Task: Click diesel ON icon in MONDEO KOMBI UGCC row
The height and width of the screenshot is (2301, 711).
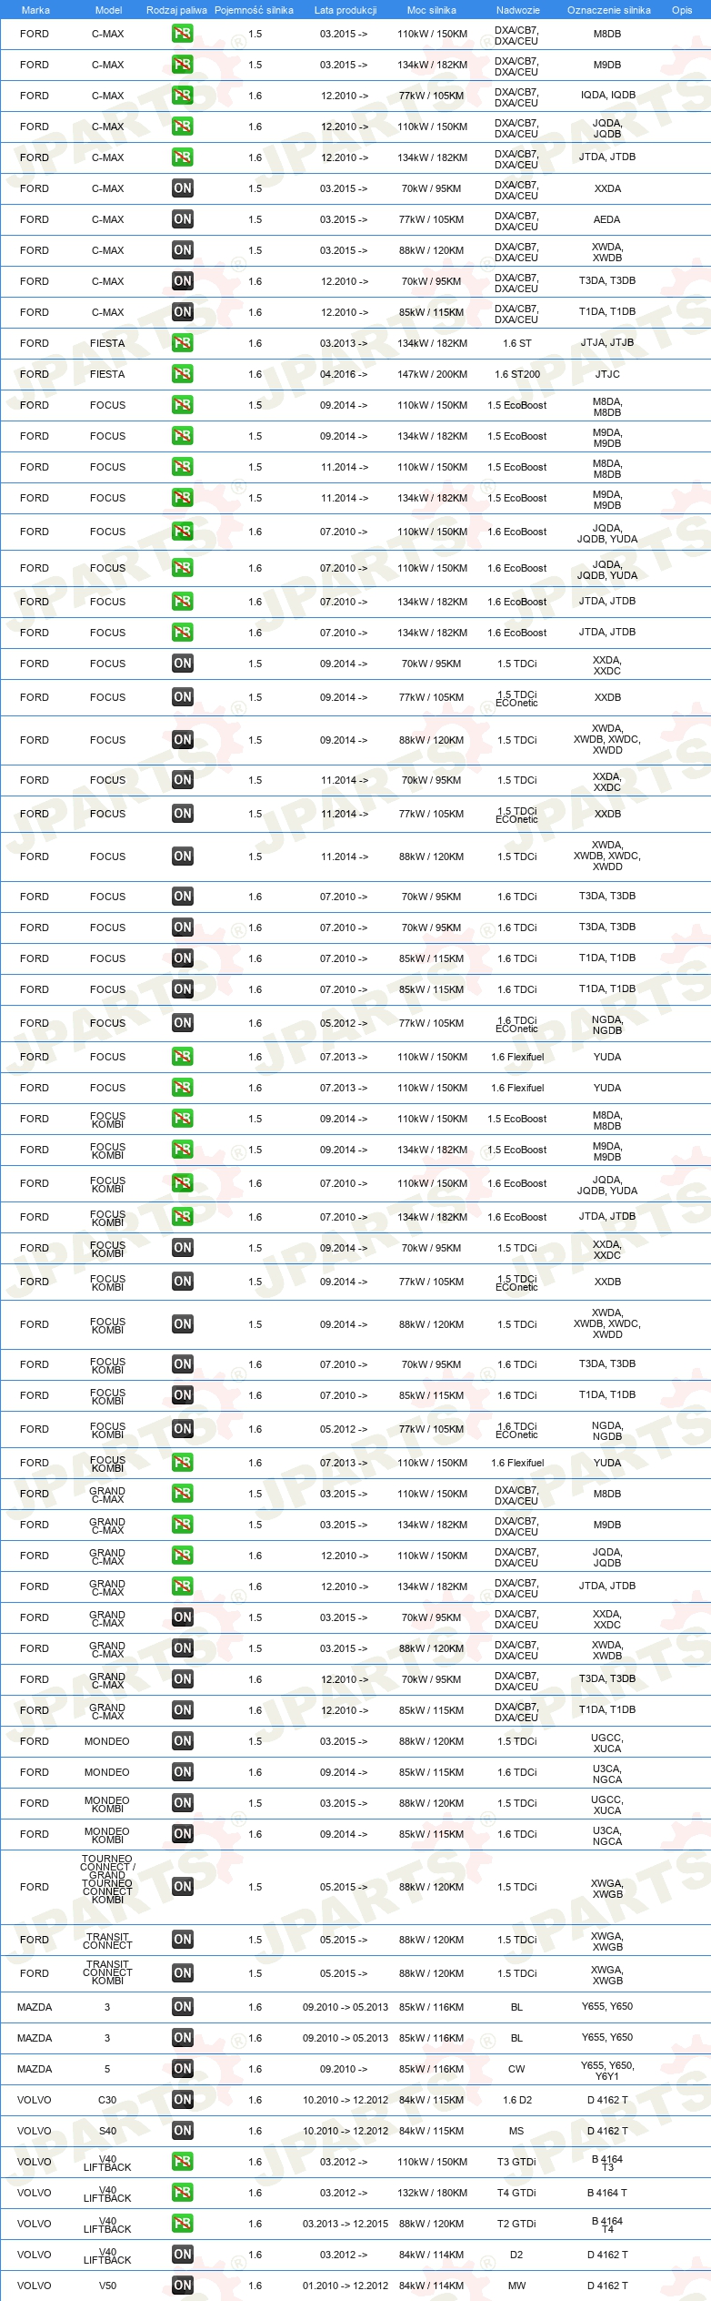Action: (183, 1803)
